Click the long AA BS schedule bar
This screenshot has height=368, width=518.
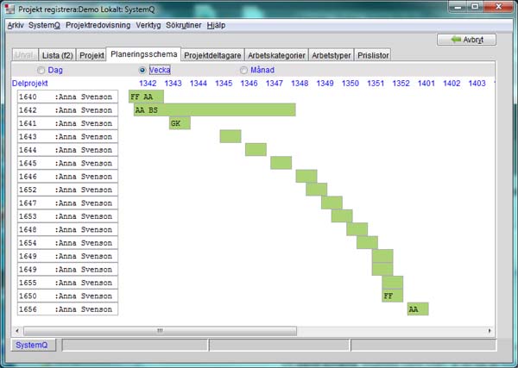coord(215,109)
